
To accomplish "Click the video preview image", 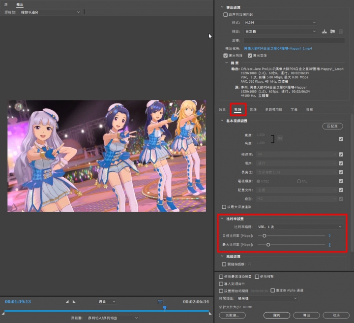I will (x=107, y=156).
